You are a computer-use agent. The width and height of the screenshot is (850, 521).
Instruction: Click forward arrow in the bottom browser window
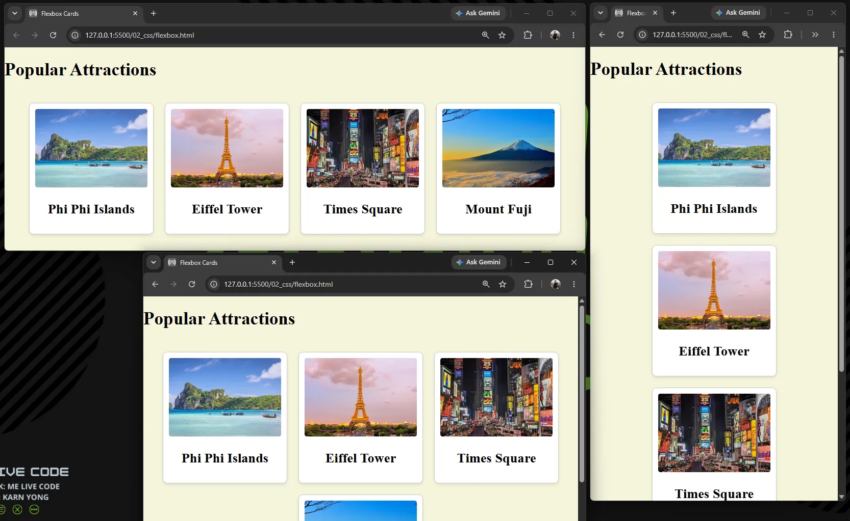tap(173, 284)
